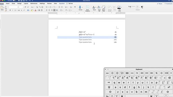Toggle Italic formatting
Viewport: 173px width, 97px height.
13,10
